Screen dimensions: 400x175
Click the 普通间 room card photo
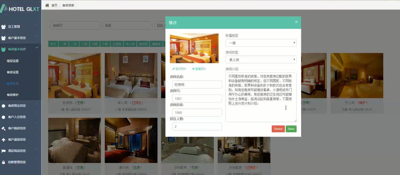pos(74,140)
